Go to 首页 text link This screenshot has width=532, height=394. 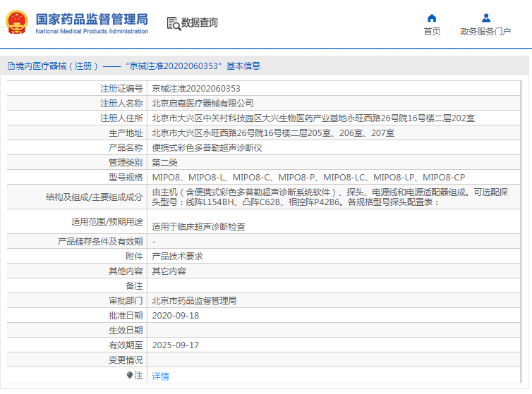[x=432, y=32]
